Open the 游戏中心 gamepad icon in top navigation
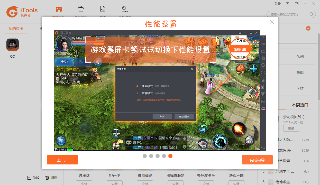 point(59,9)
